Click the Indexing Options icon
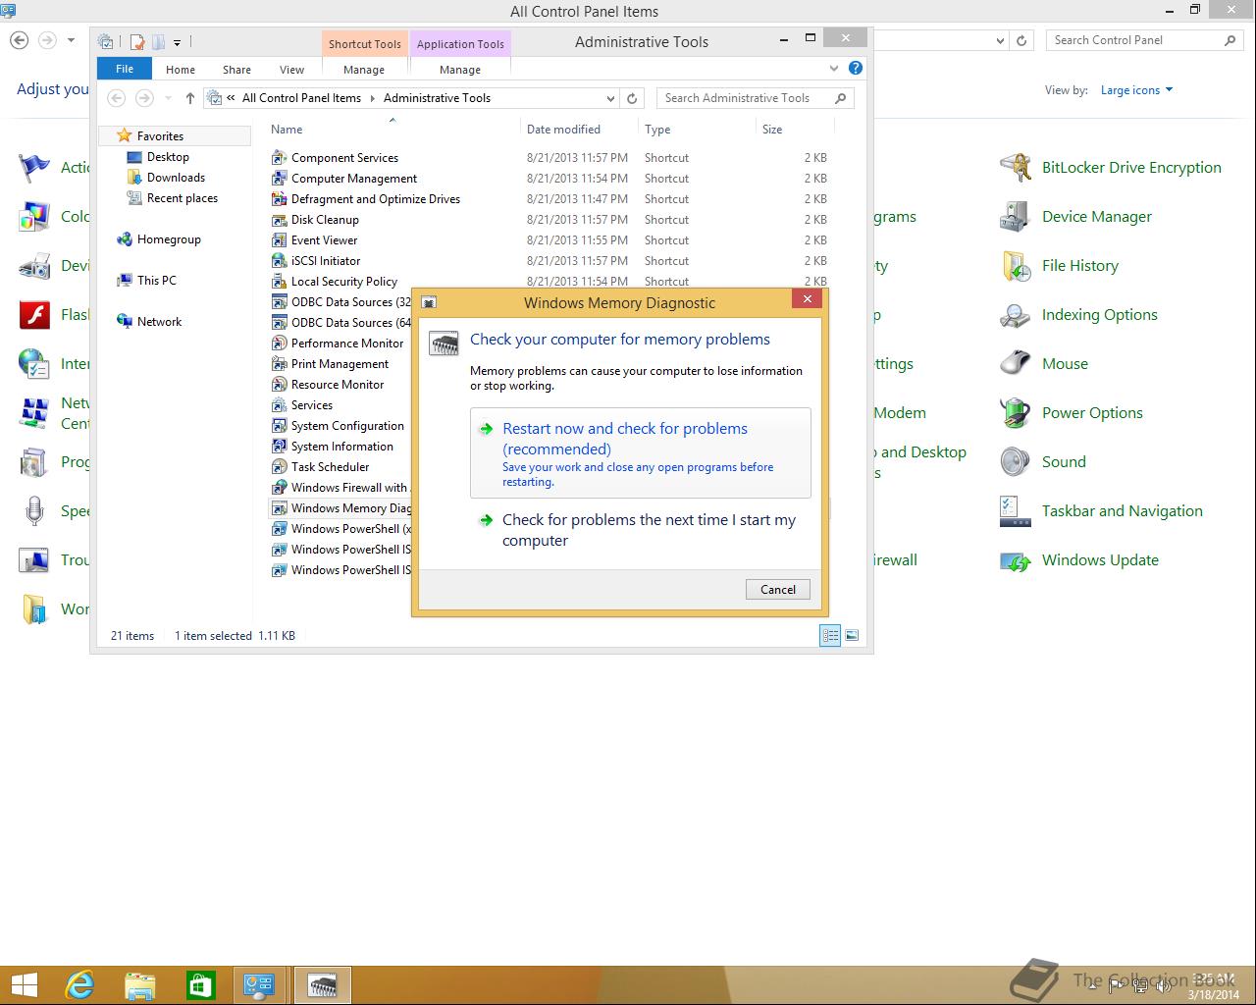The width and height of the screenshot is (1256, 1005). click(x=1015, y=315)
